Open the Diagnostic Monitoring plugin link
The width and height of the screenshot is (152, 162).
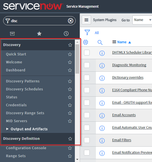click(129, 65)
